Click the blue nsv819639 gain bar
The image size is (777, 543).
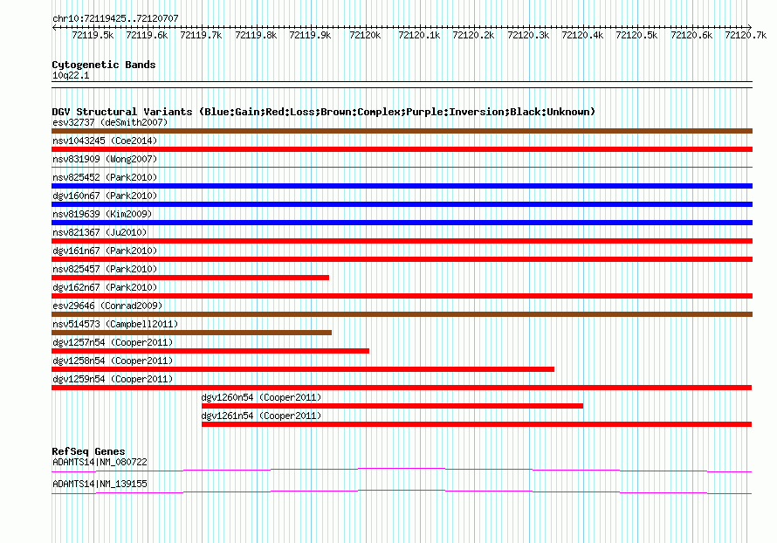tap(402, 223)
